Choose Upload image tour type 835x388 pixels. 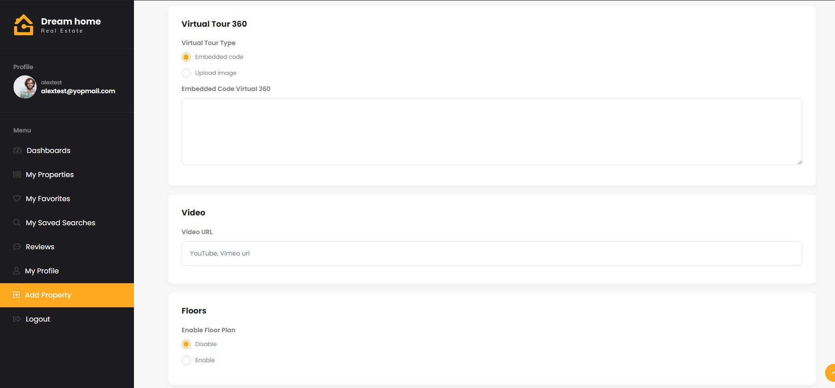click(186, 73)
